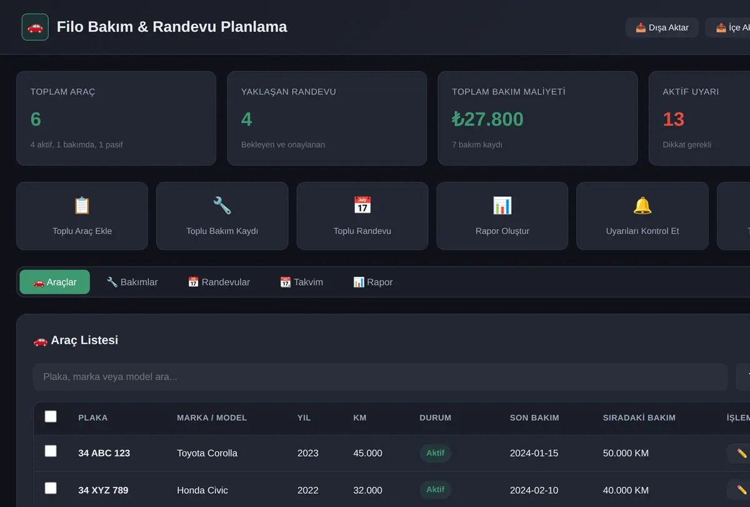Click the Toplam Araç stat card
Image resolution: width=750 pixels, height=507 pixels.
pyautogui.click(x=116, y=118)
